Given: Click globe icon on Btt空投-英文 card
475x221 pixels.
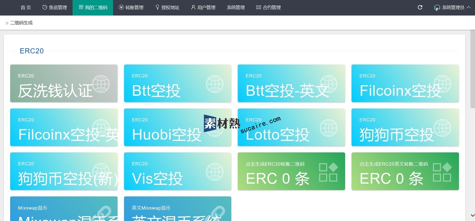Looking at the screenshot, I should click(329, 84).
